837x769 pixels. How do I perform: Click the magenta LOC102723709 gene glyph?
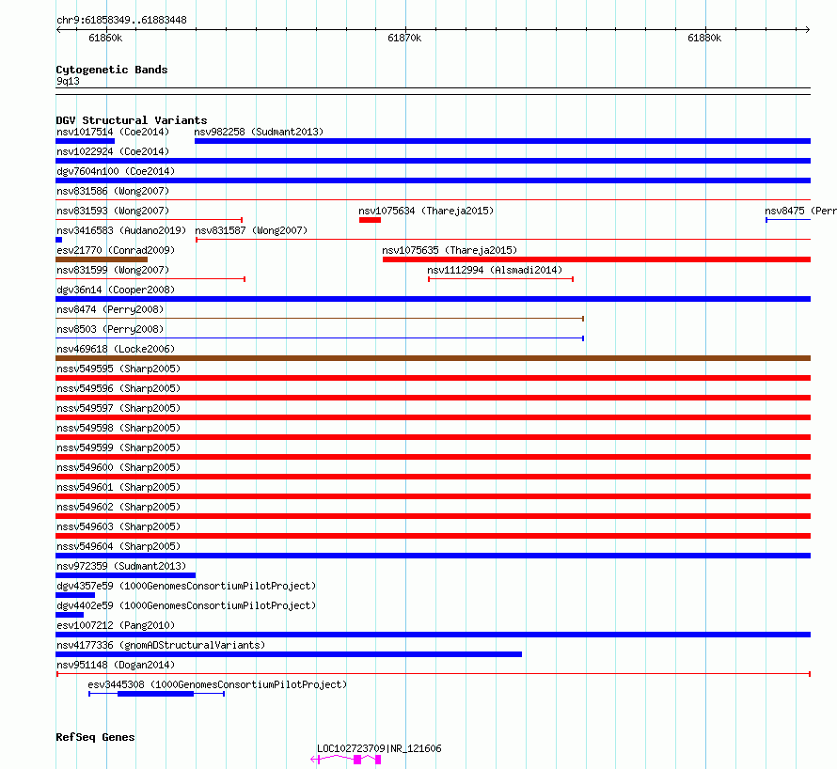(346, 760)
